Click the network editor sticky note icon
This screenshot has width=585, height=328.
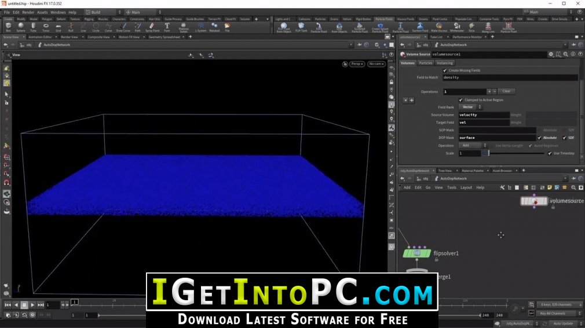(x=550, y=187)
